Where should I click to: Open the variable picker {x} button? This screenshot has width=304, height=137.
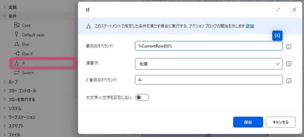pyautogui.click(x=277, y=36)
